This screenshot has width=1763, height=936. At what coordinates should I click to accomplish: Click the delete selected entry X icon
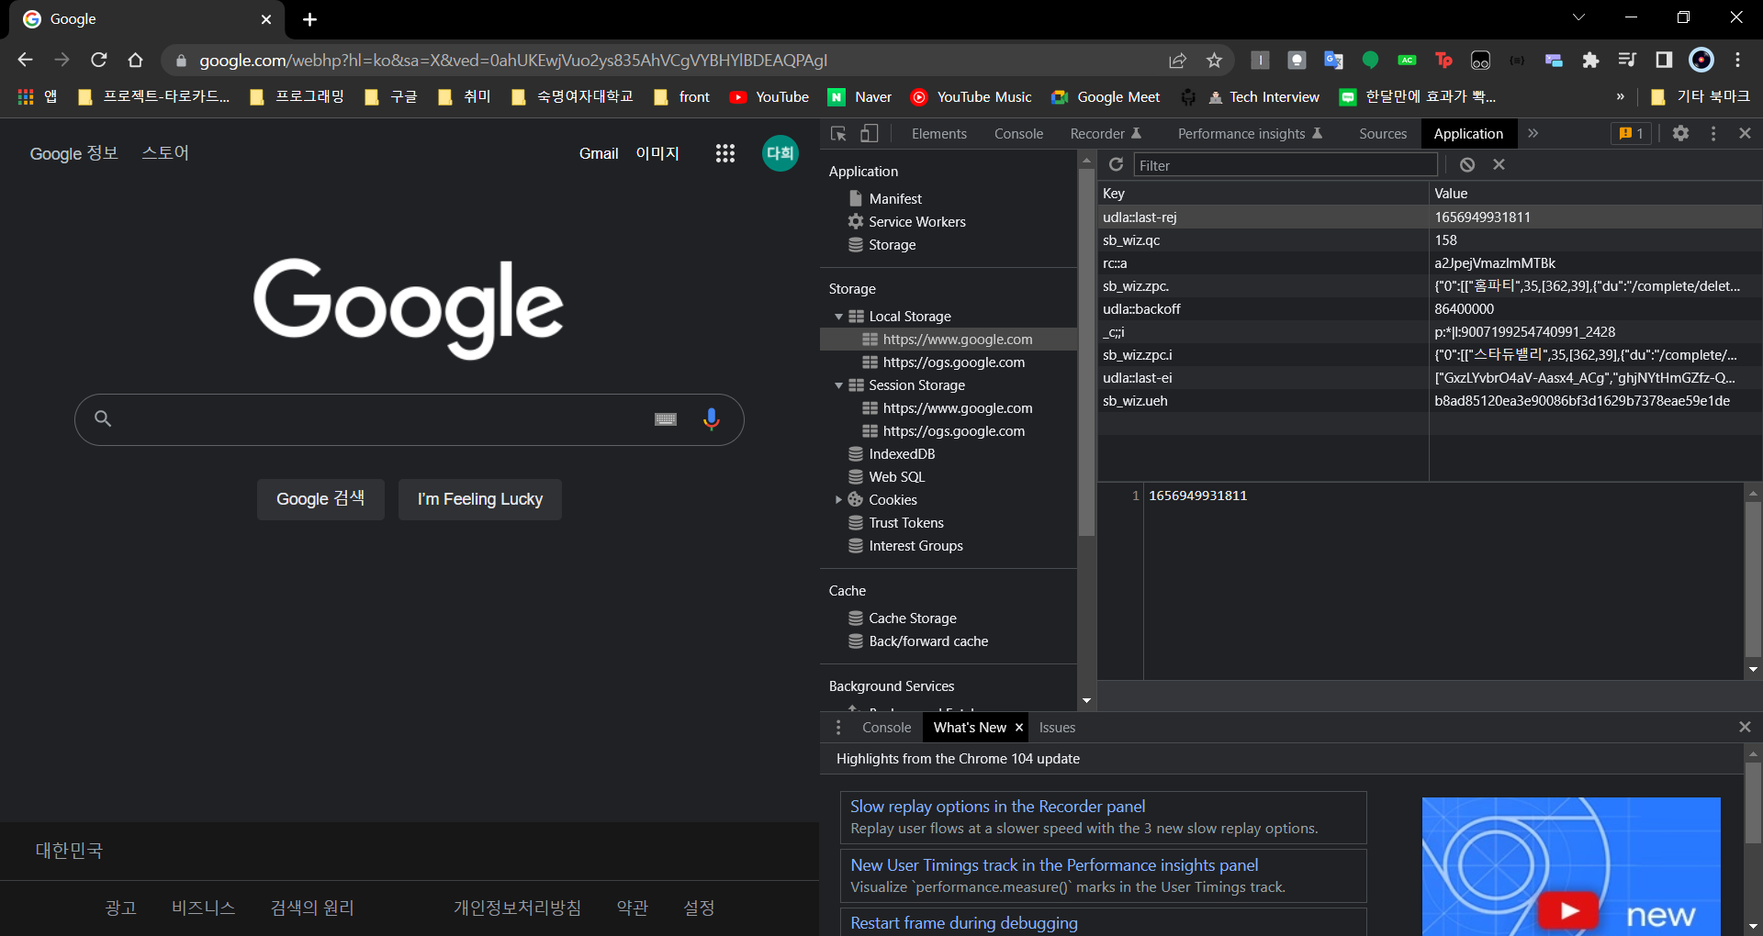1499,164
